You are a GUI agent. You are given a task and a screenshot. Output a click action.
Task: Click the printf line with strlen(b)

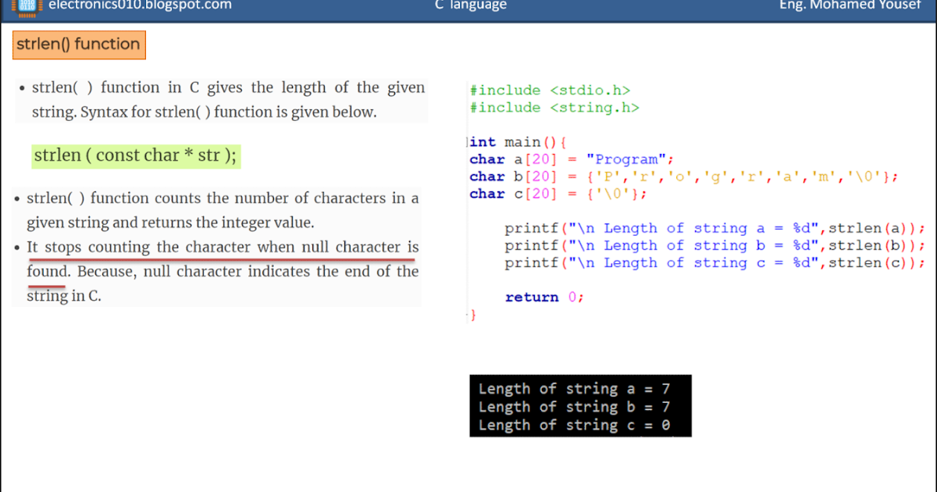pyautogui.click(x=714, y=245)
